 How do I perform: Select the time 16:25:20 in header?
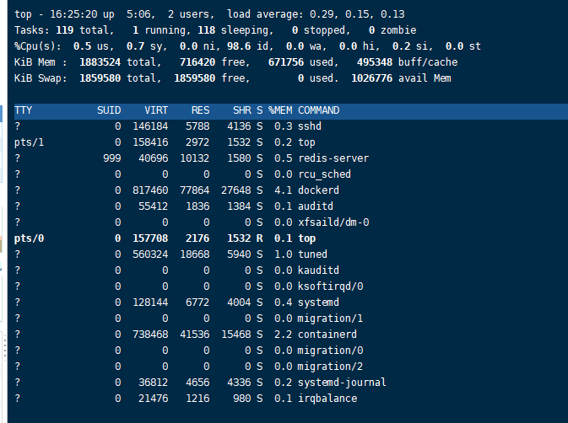pos(73,14)
